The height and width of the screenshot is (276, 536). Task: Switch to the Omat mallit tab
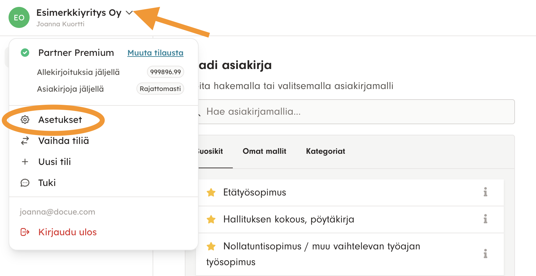[x=264, y=151]
